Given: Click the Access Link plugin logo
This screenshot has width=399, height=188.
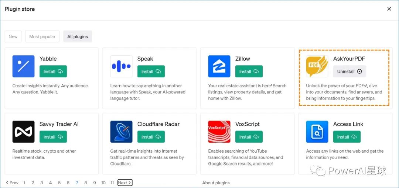Looking at the screenshot, I should tap(317, 132).
